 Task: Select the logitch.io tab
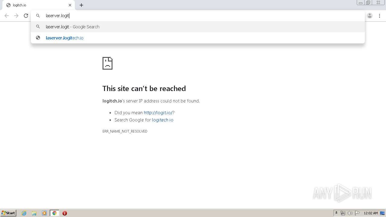click(x=39, y=5)
